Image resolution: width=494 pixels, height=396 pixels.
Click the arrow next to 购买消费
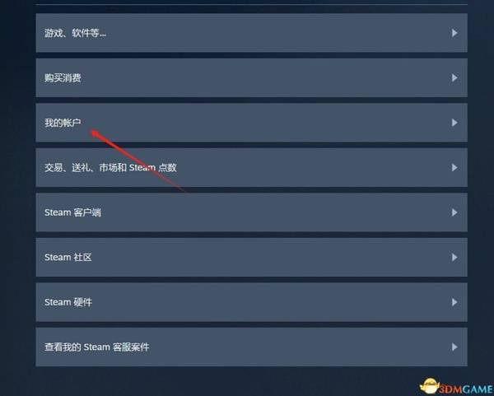pos(454,78)
